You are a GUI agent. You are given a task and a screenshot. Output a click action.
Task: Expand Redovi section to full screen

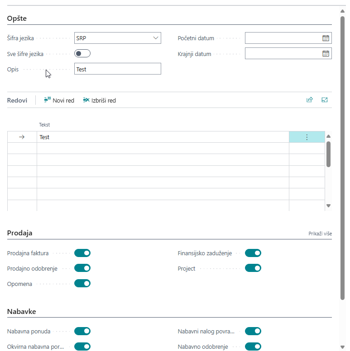click(325, 100)
